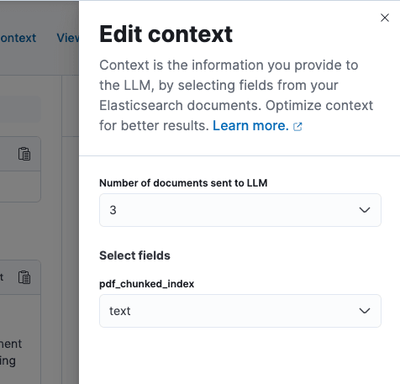Click the Number of documents sent to LLM label
The width and height of the screenshot is (400, 384).
click(x=183, y=183)
